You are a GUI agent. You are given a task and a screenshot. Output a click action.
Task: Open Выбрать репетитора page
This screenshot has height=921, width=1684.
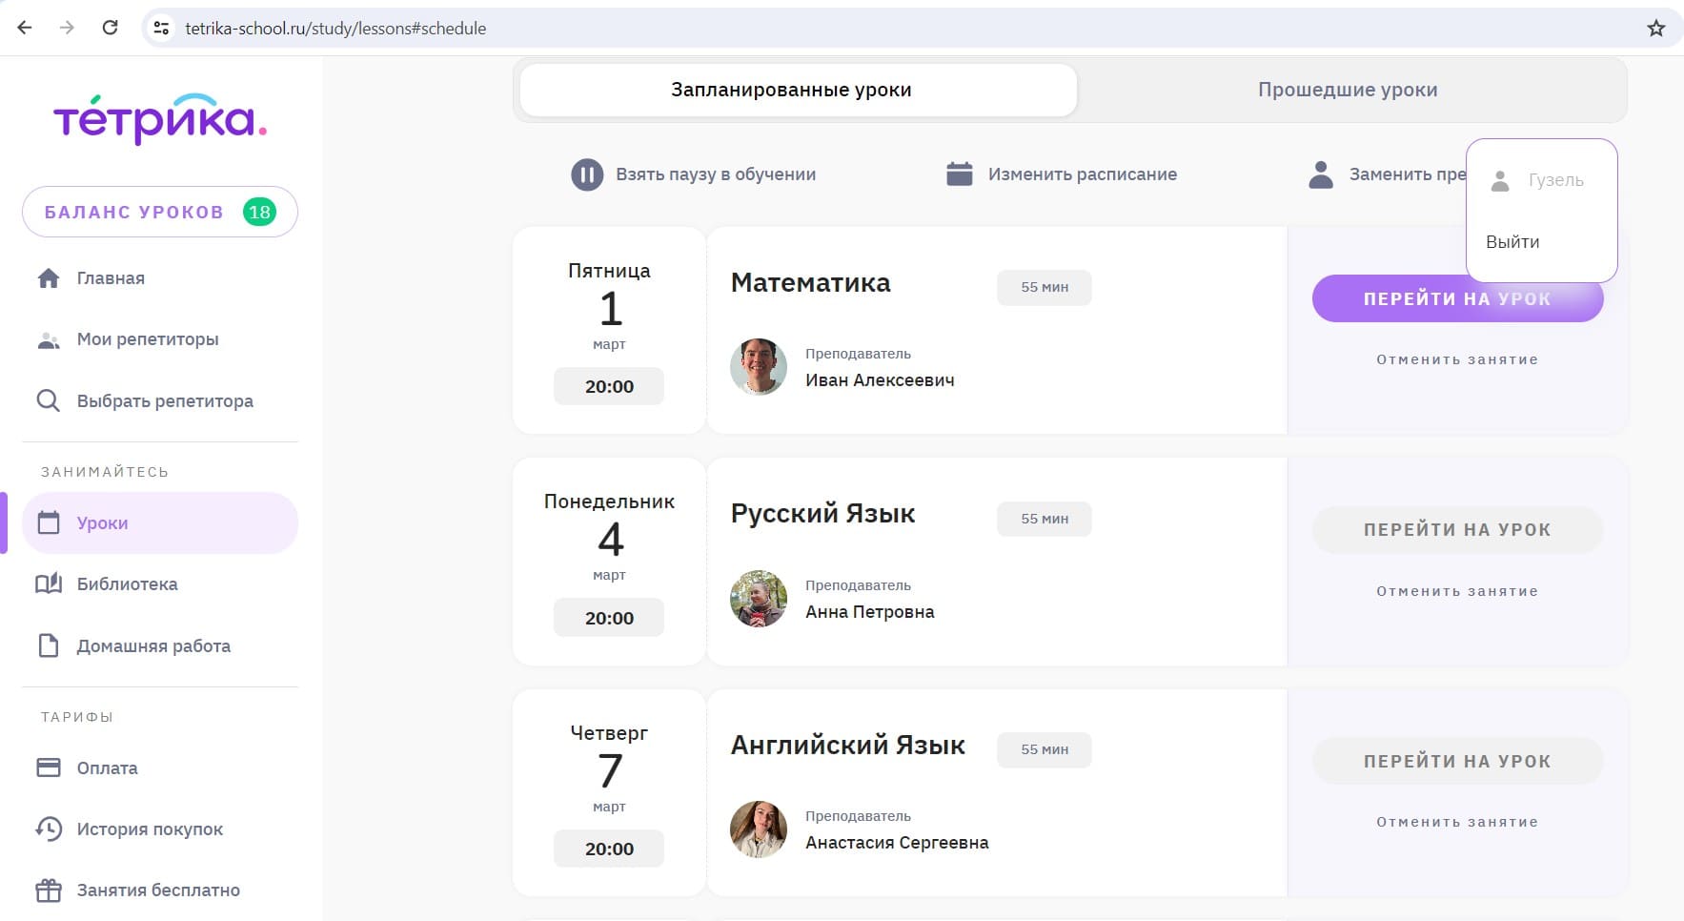165,401
